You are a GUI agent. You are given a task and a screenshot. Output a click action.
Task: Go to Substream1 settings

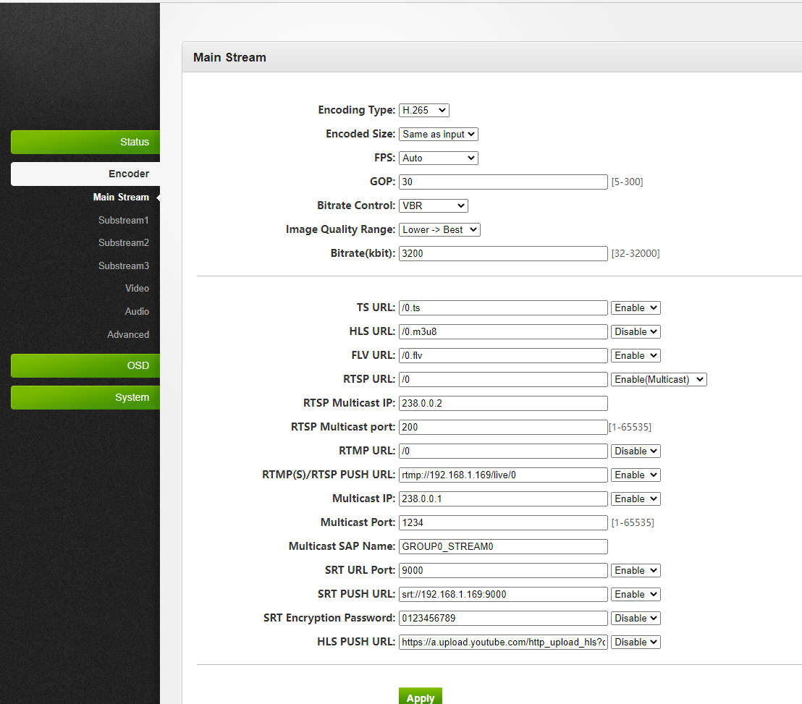click(x=123, y=221)
